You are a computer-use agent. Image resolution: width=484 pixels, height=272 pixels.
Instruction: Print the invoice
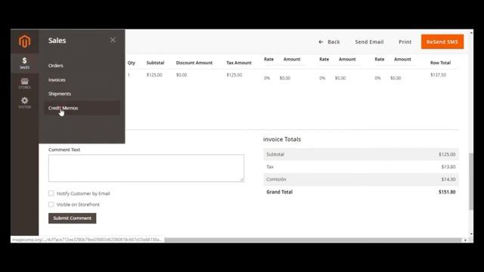(405, 42)
